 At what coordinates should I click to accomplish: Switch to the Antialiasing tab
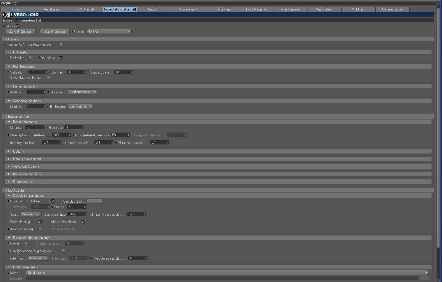[52, 9]
